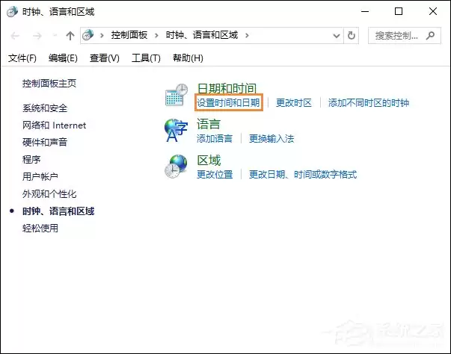Expand chevron after 控制面板 breadcrumb

[x=156, y=36]
